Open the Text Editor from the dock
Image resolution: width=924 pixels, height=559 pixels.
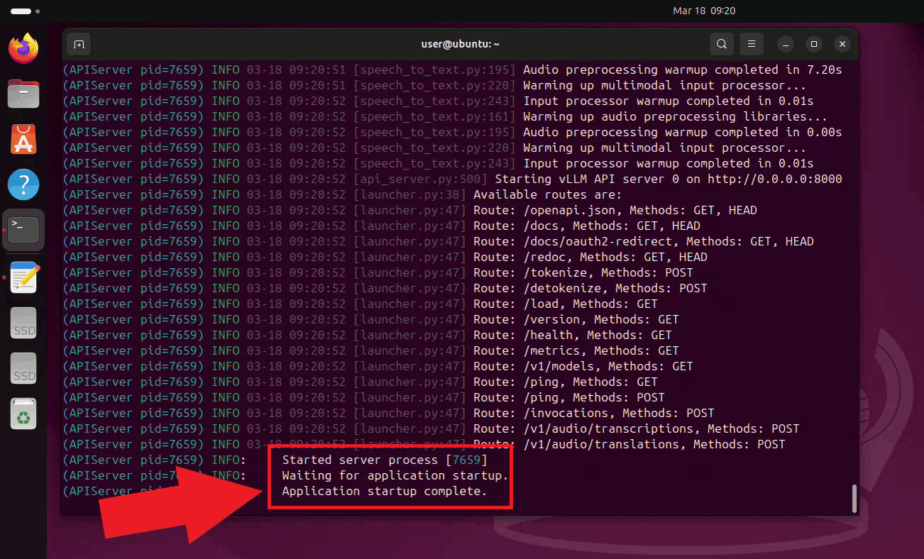(23, 277)
